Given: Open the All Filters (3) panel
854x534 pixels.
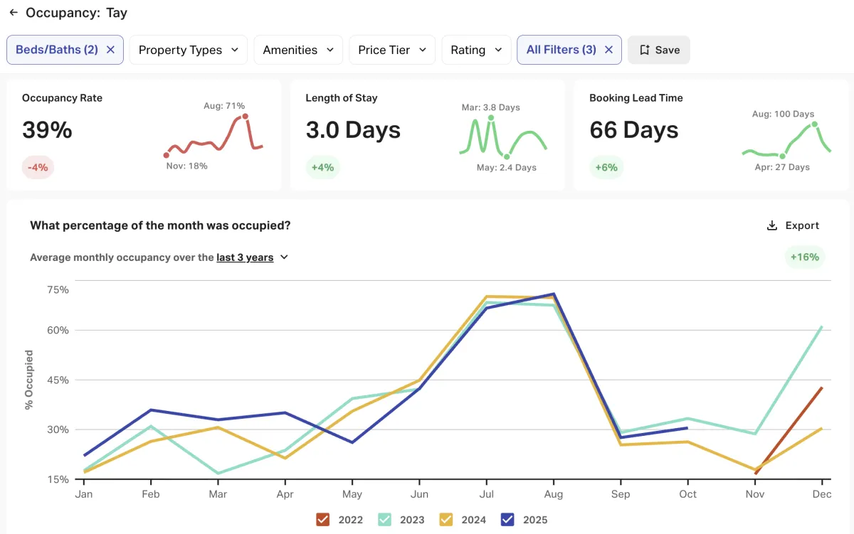Looking at the screenshot, I should coord(561,50).
